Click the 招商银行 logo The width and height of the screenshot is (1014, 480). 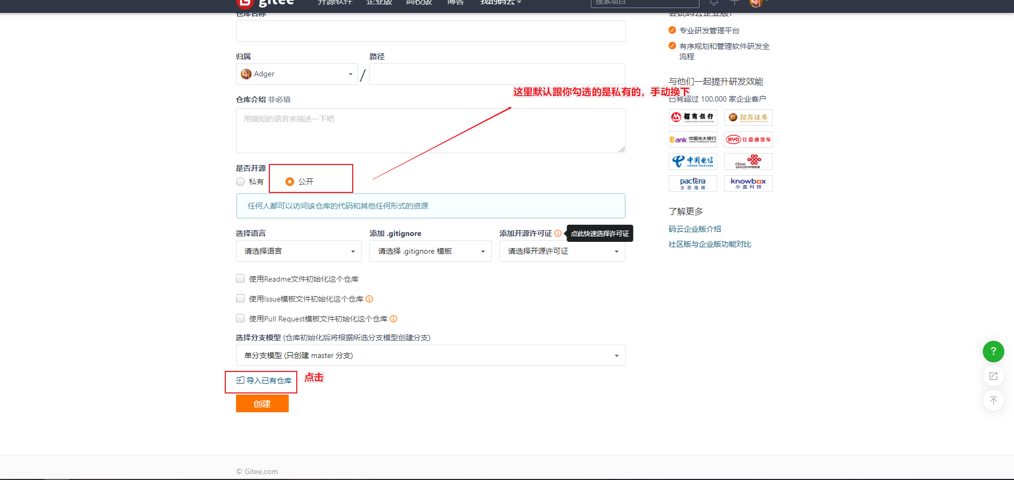tap(692, 117)
